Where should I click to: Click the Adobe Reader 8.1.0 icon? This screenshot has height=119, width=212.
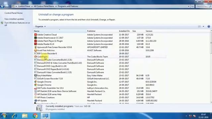point(35,44)
